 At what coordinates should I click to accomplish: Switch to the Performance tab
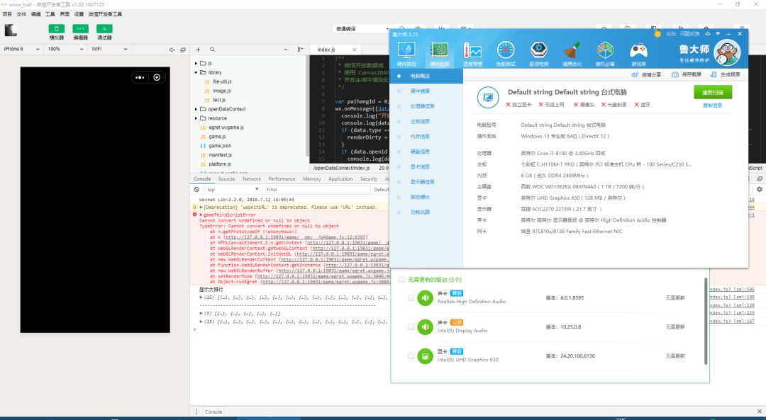point(282,179)
